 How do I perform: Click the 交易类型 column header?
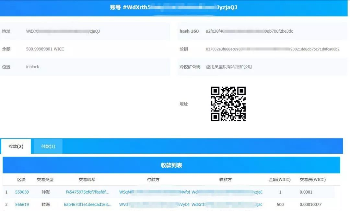coord(45,180)
